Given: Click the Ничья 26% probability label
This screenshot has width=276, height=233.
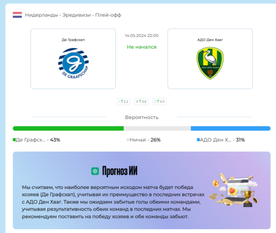Looking at the screenshot, I should (145, 140).
